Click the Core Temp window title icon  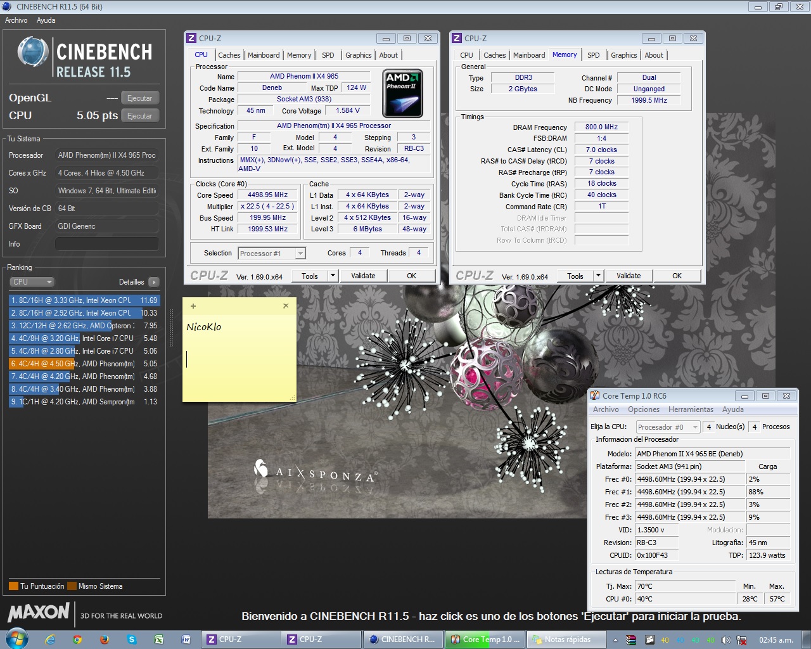pos(595,395)
